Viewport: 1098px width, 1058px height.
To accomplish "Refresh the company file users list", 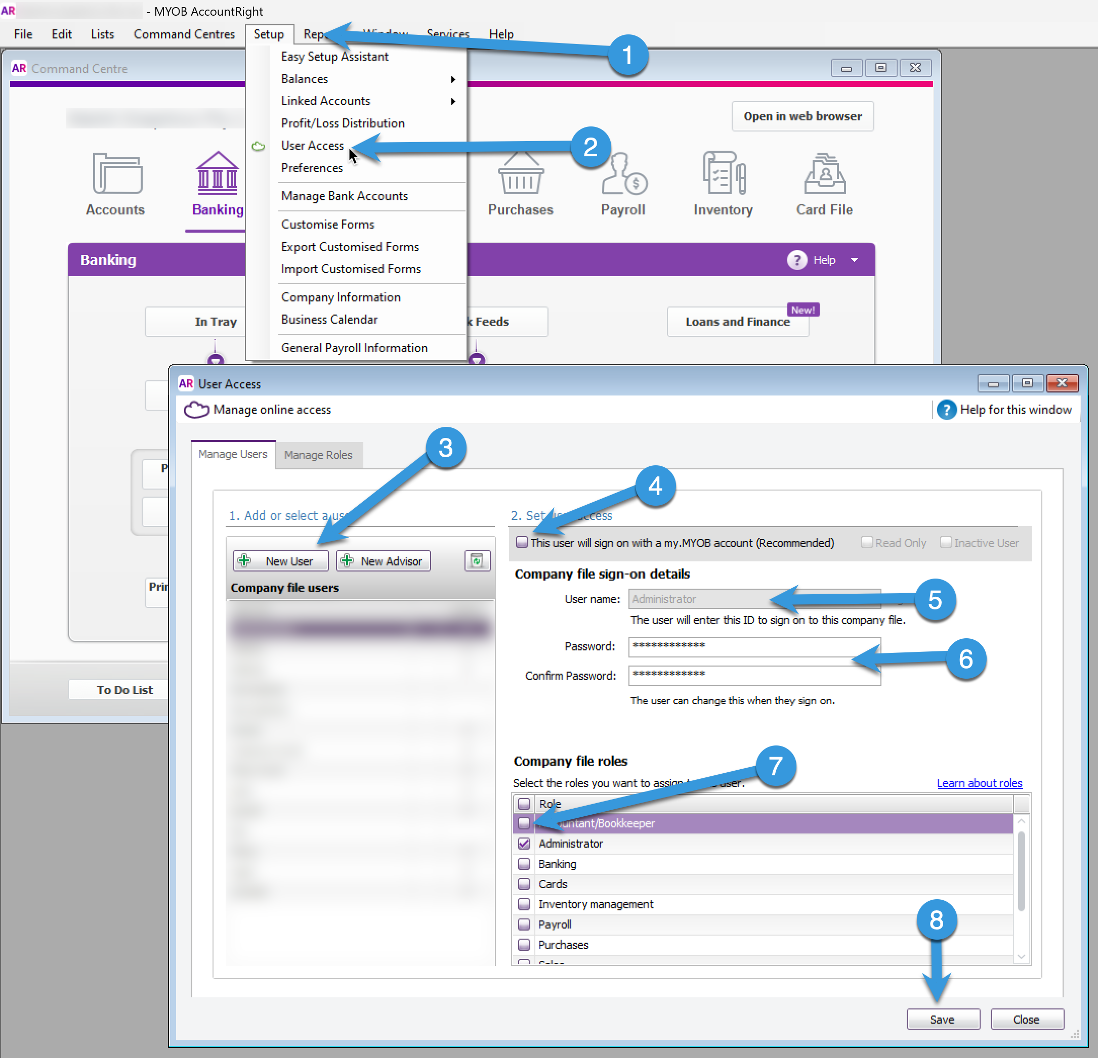I will pyautogui.click(x=477, y=560).
